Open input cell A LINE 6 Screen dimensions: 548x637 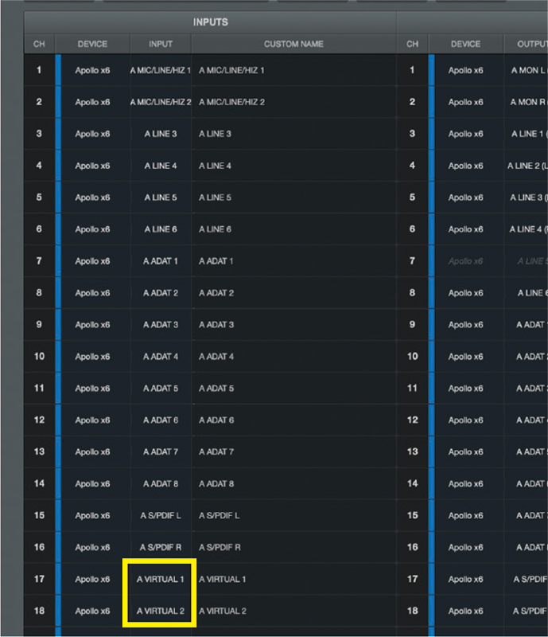[161, 229]
